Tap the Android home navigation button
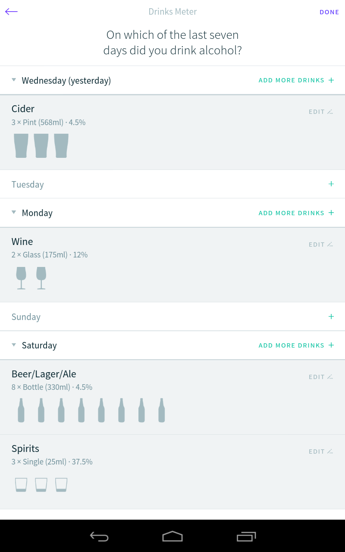345x552 pixels. click(x=172, y=536)
